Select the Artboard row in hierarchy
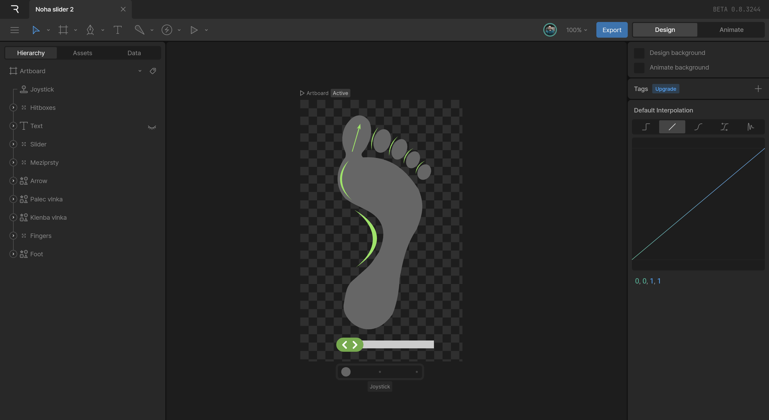This screenshot has height=420, width=769. 82,71
